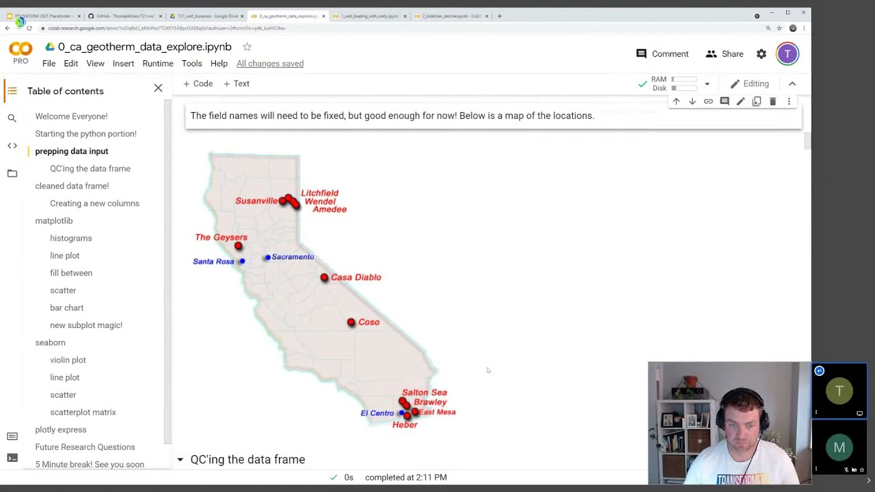Go to matplotlib section
Image resolution: width=875 pixels, height=492 pixels.
click(53, 221)
